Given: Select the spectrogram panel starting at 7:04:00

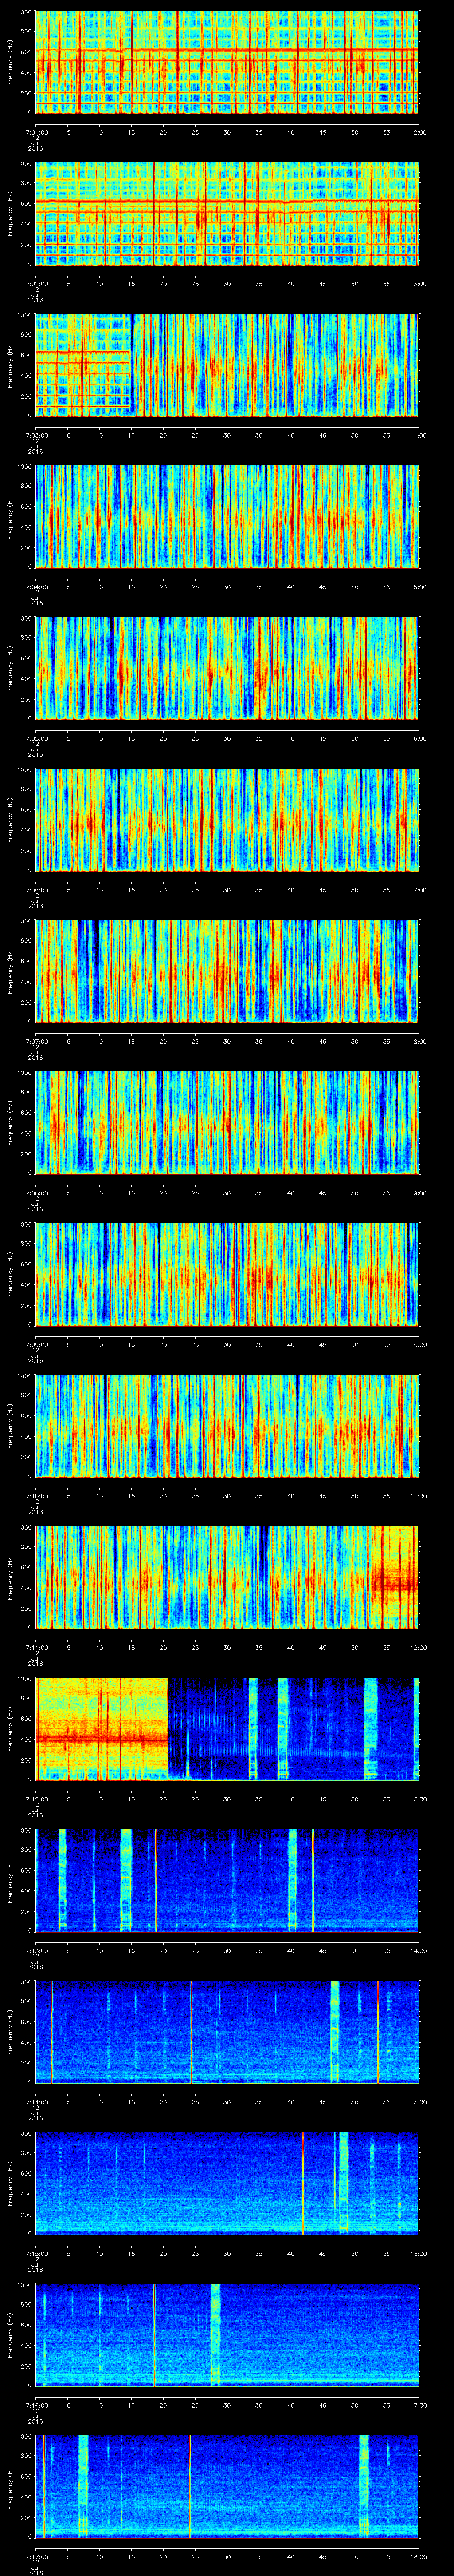Looking at the screenshot, I should [x=227, y=516].
